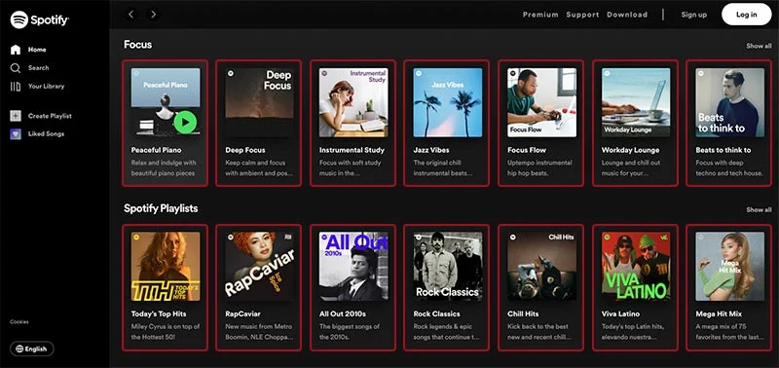This screenshot has height=368, width=779.
Task: Click the Today's Top Hits title
Action: (x=159, y=313)
